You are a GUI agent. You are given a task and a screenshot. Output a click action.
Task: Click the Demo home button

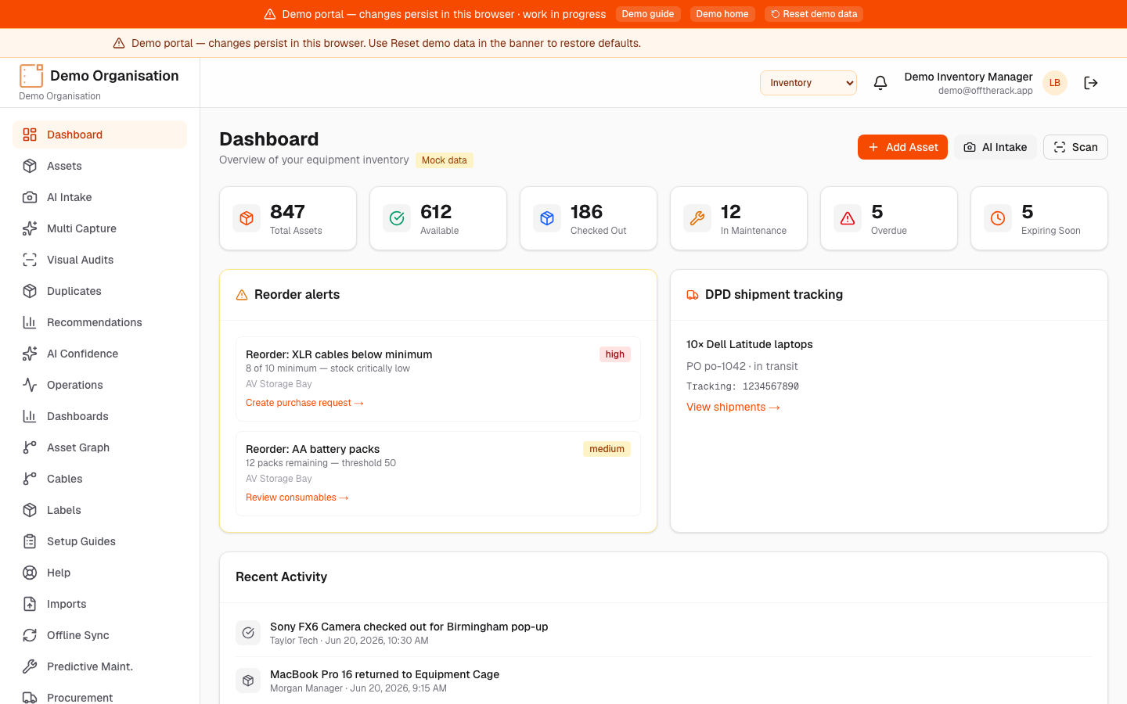point(722,14)
